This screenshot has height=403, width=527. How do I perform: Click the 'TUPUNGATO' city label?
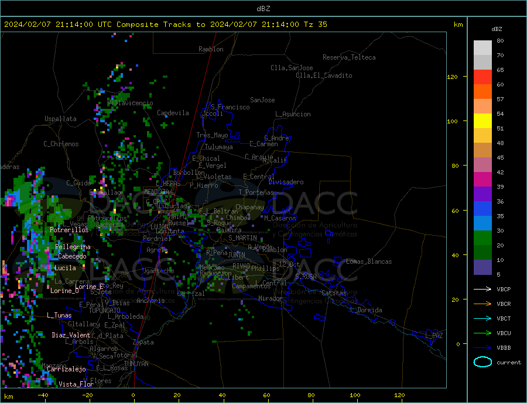coord(105,311)
